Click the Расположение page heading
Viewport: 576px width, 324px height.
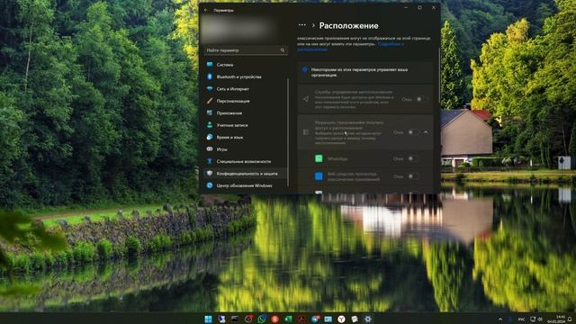point(348,25)
